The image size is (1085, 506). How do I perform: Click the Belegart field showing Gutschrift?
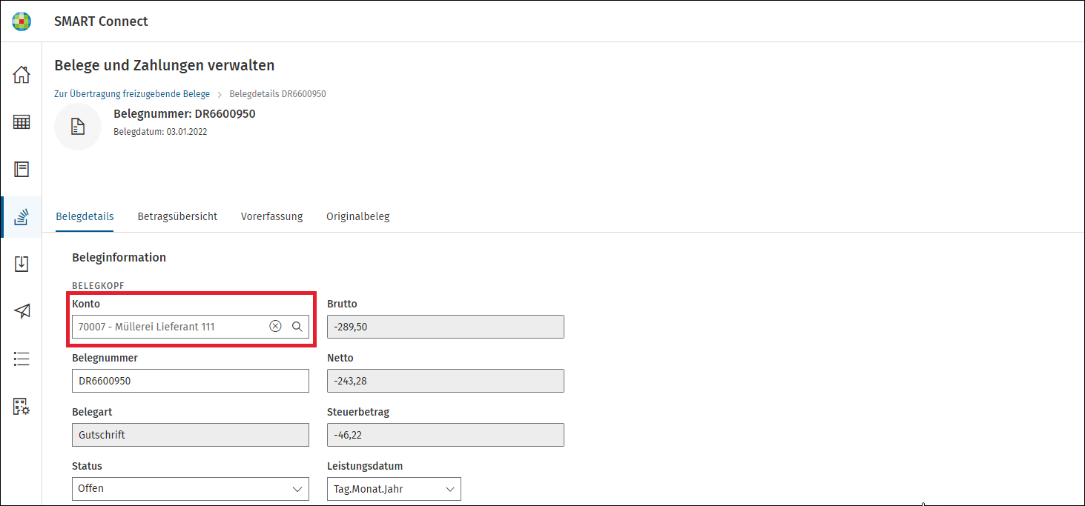coord(191,435)
